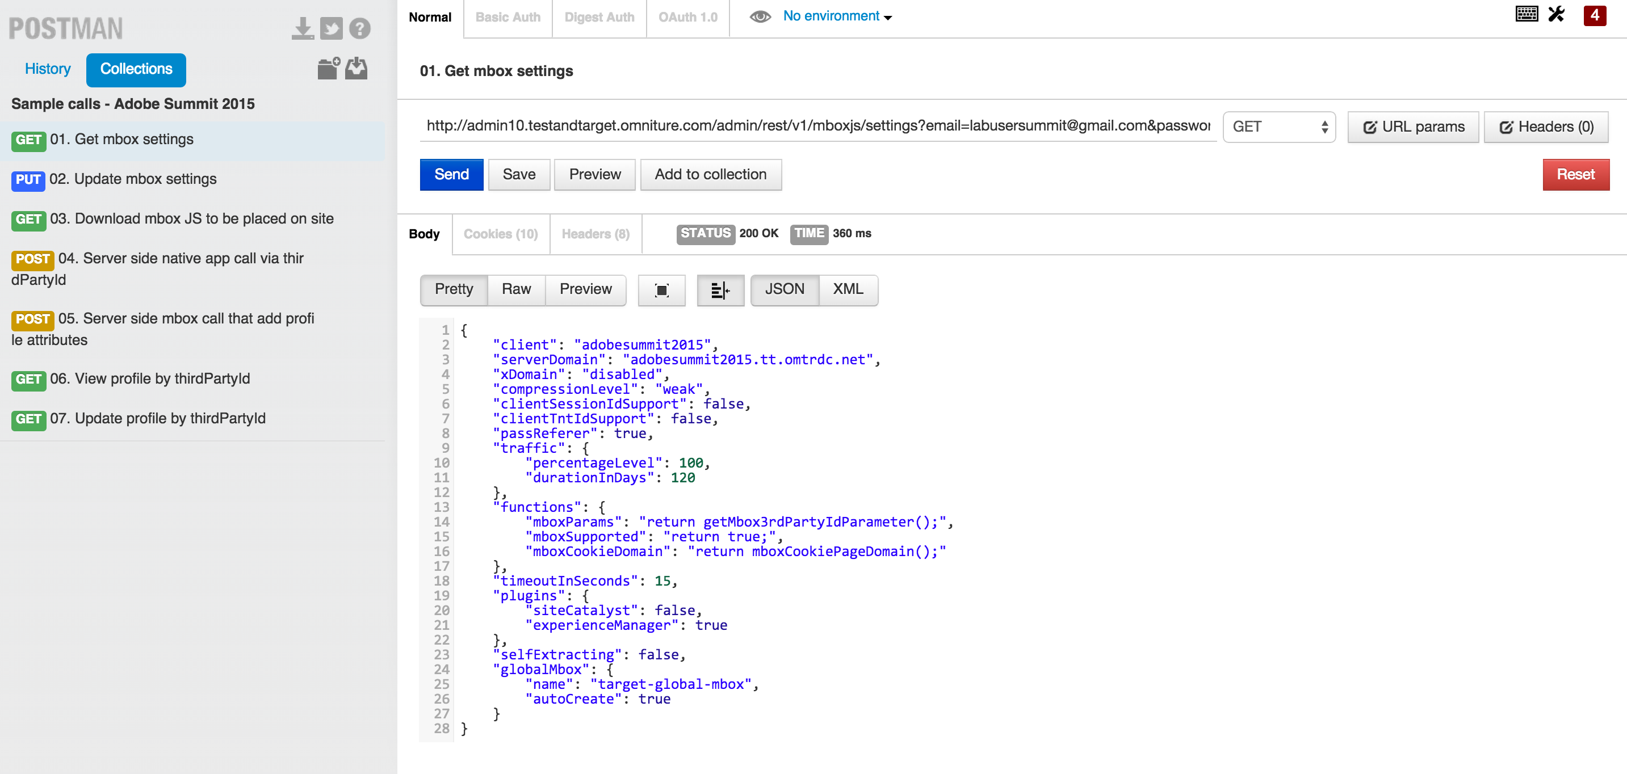Select XML response format
The width and height of the screenshot is (1627, 774).
pos(848,289)
